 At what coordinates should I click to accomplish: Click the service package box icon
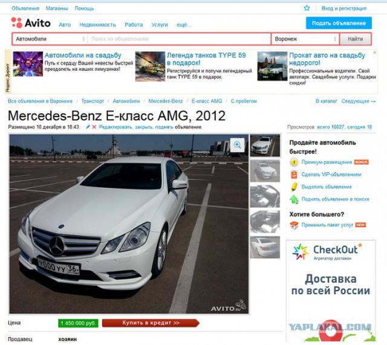(x=294, y=225)
